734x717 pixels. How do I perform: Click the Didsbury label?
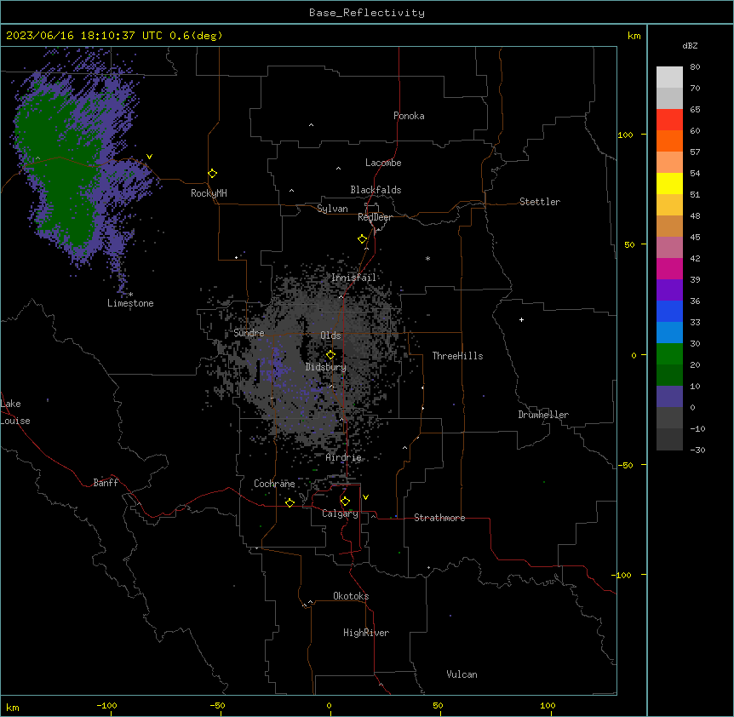pyautogui.click(x=326, y=367)
